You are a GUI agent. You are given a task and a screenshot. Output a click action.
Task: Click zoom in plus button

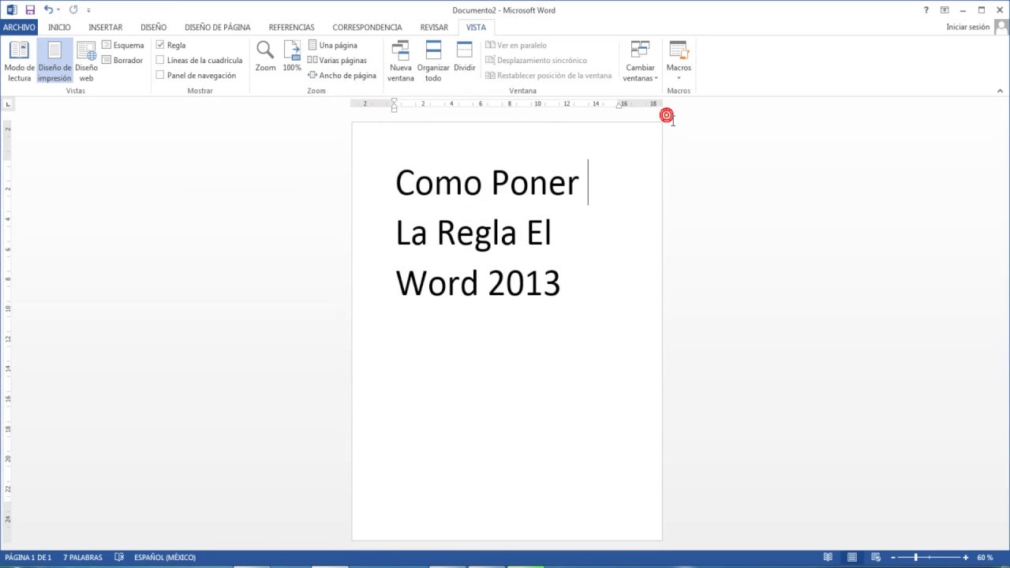tap(965, 557)
